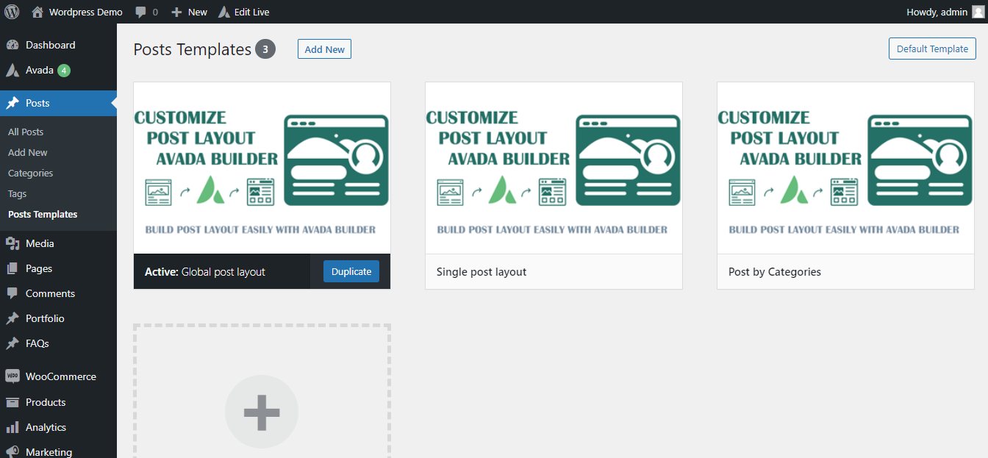Open the comments bubble icon in admin bar
The height and width of the screenshot is (458, 988).
click(x=140, y=12)
